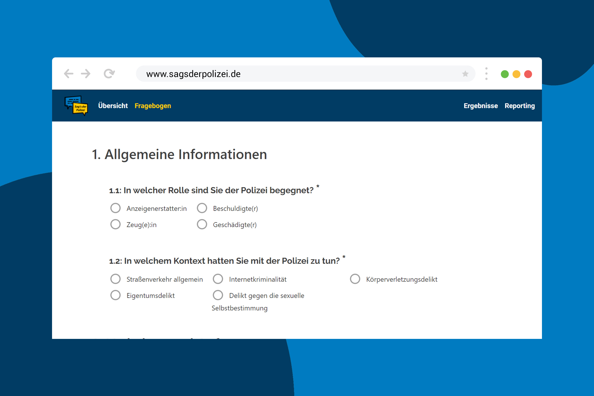Bookmark page with the star icon
The height and width of the screenshot is (396, 594).
(465, 74)
